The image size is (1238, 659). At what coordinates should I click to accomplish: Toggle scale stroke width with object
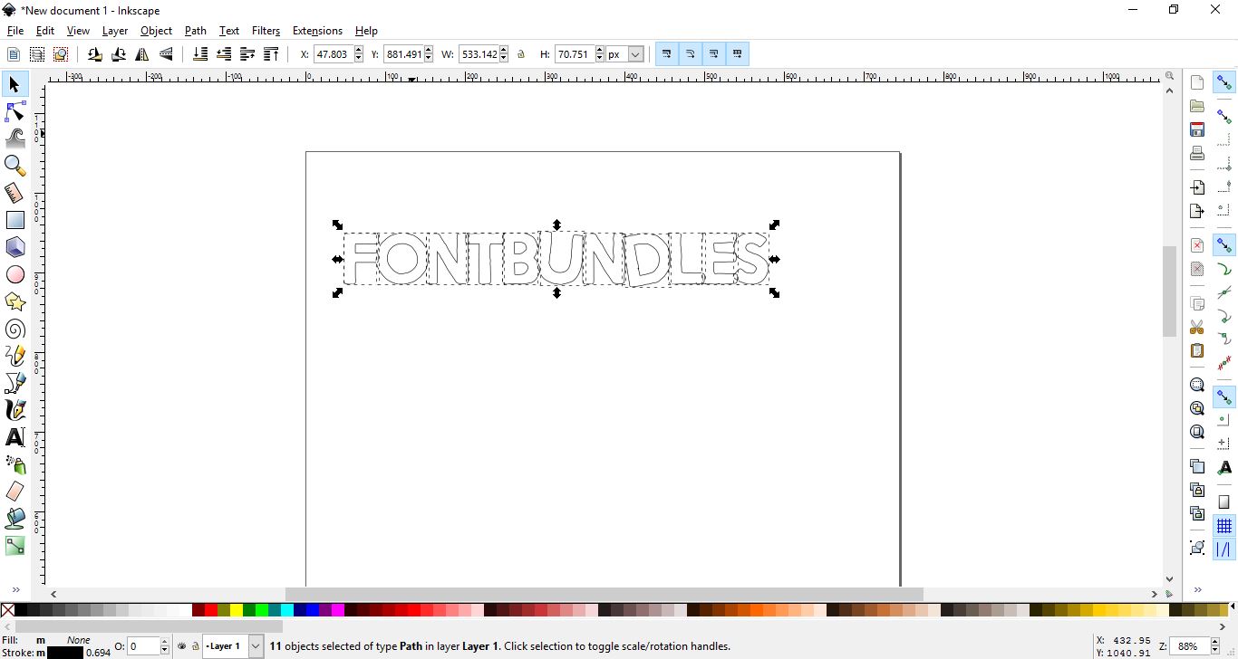[667, 54]
